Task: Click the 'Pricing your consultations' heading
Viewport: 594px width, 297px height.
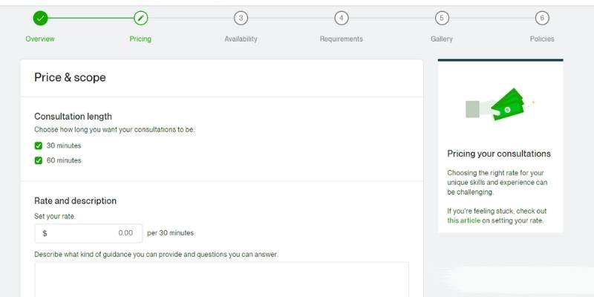Action: [499, 154]
